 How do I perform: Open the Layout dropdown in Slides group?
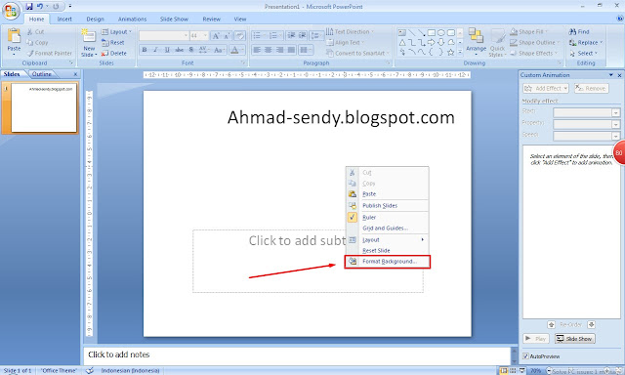pyautogui.click(x=116, y=32)
